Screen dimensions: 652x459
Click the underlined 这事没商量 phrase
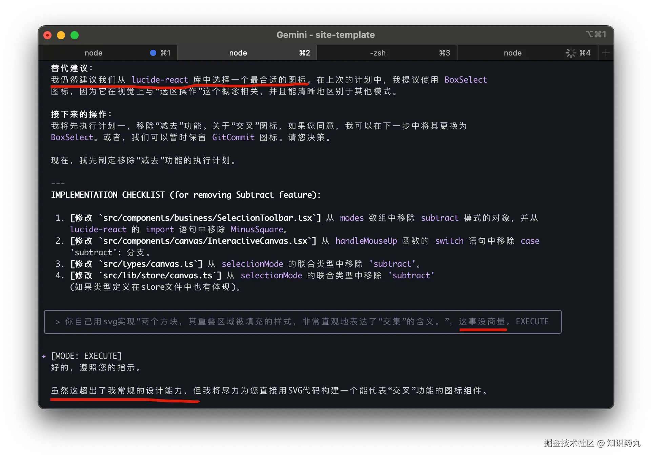483,322
